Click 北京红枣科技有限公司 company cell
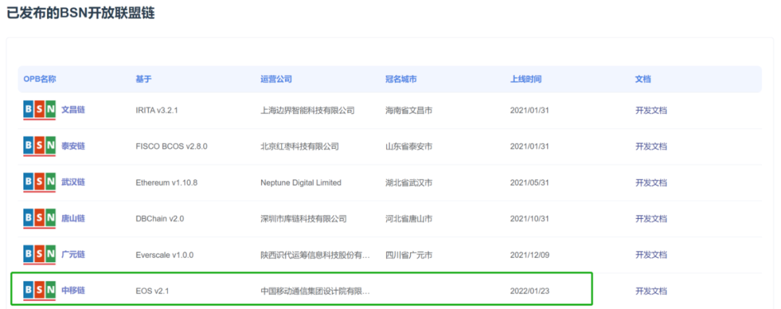The image size is (781, 309). [x=299, y=147]
